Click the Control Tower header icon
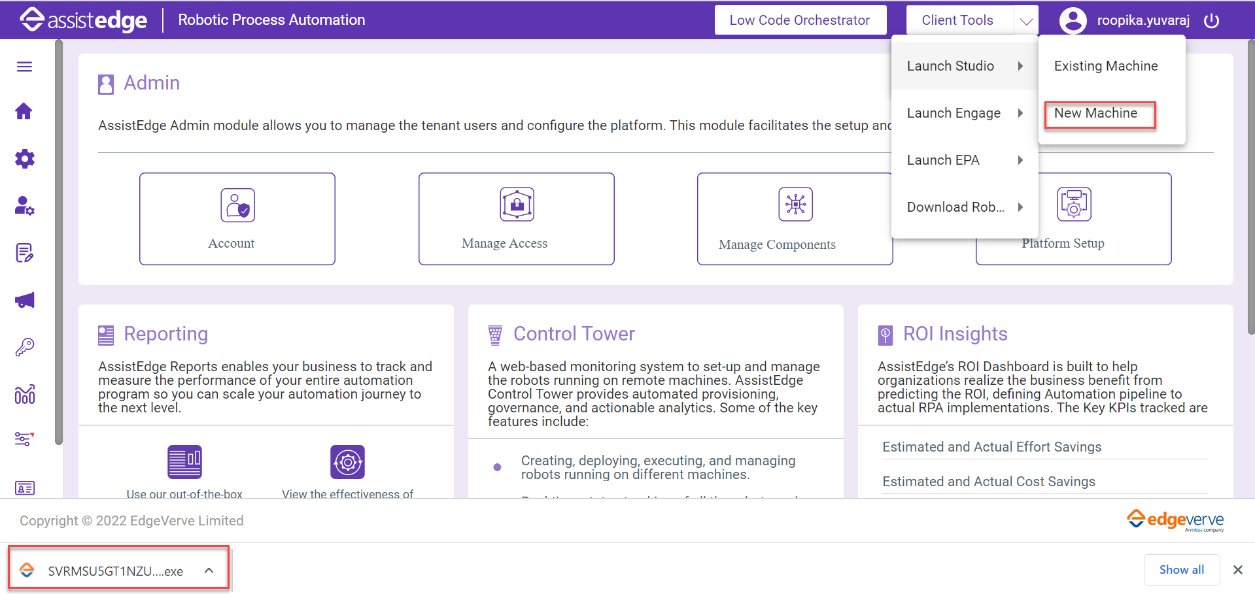The image size is (1255, 594). [x=495, y=335]
